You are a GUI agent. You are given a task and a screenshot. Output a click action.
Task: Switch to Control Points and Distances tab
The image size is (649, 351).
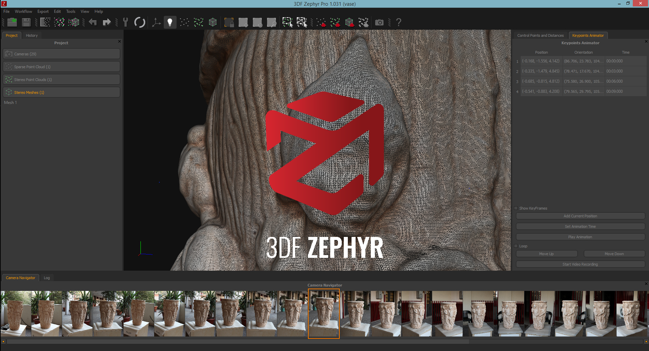click(540, 35)
